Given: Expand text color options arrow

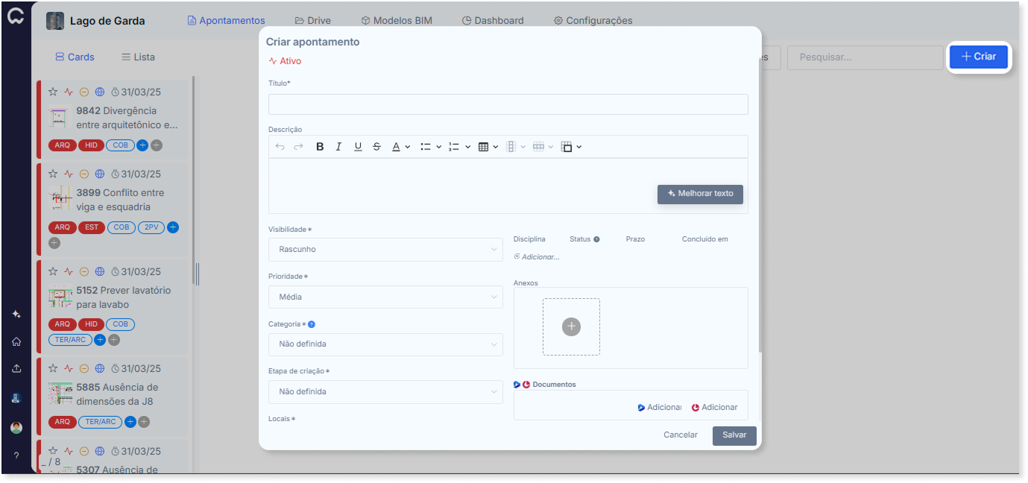Looking at the screenshot, I should click(x=407, y=147).
